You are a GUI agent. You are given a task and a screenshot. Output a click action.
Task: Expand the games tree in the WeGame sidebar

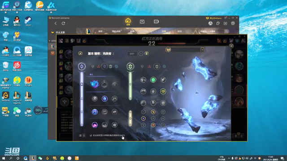click(50, 41)
